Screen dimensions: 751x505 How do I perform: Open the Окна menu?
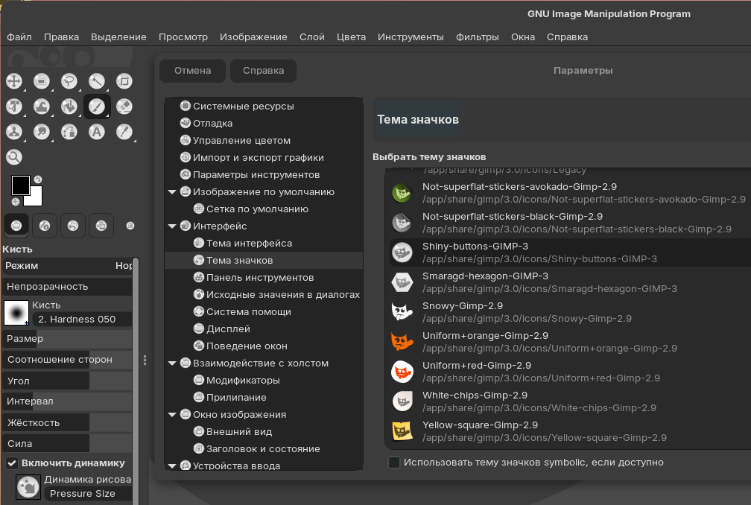(523, 36)
